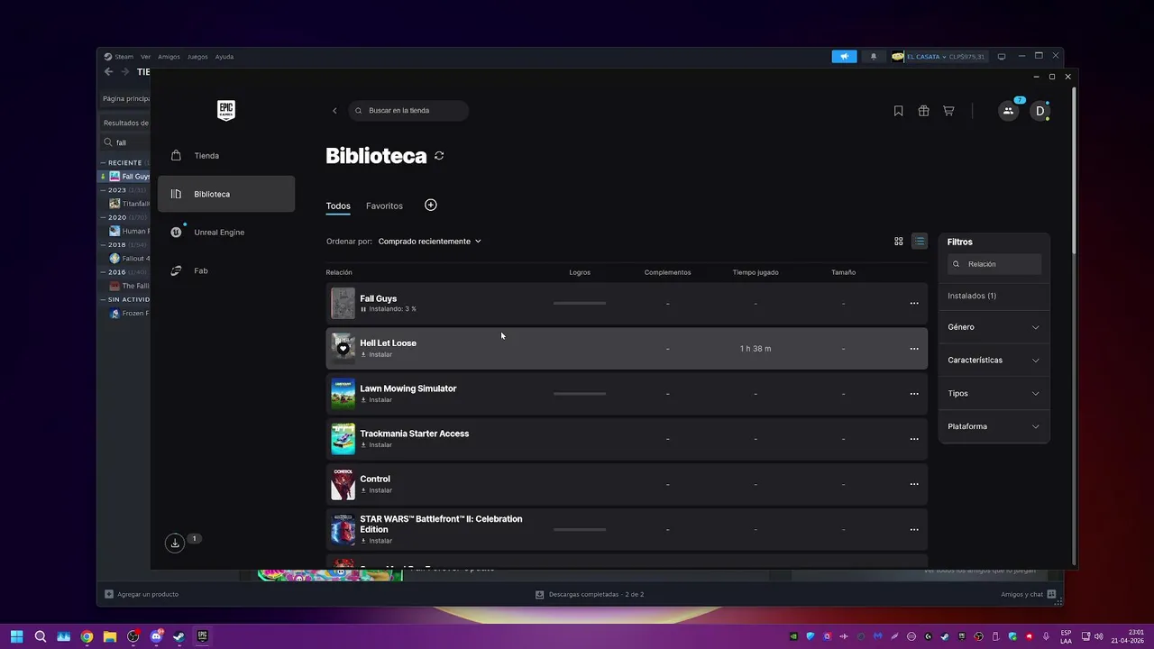Open Trackmania Starter Access three-dot options

pos(914,439)
